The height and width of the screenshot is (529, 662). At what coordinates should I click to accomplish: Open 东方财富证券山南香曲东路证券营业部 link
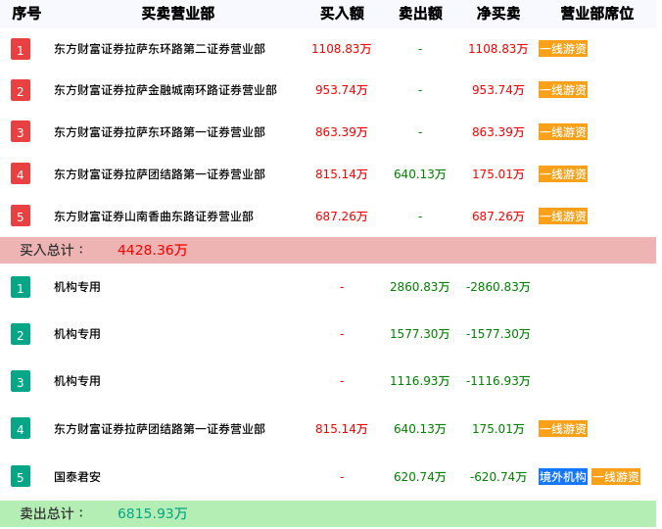(x=154, y=216)
